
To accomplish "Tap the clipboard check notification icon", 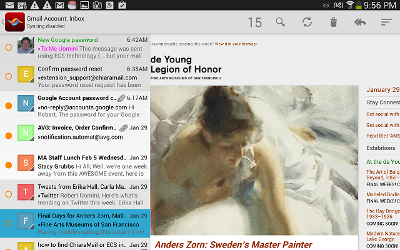I will [122, 5].
